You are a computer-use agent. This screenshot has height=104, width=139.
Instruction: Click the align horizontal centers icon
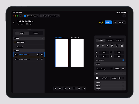click(x=103, y=45)
